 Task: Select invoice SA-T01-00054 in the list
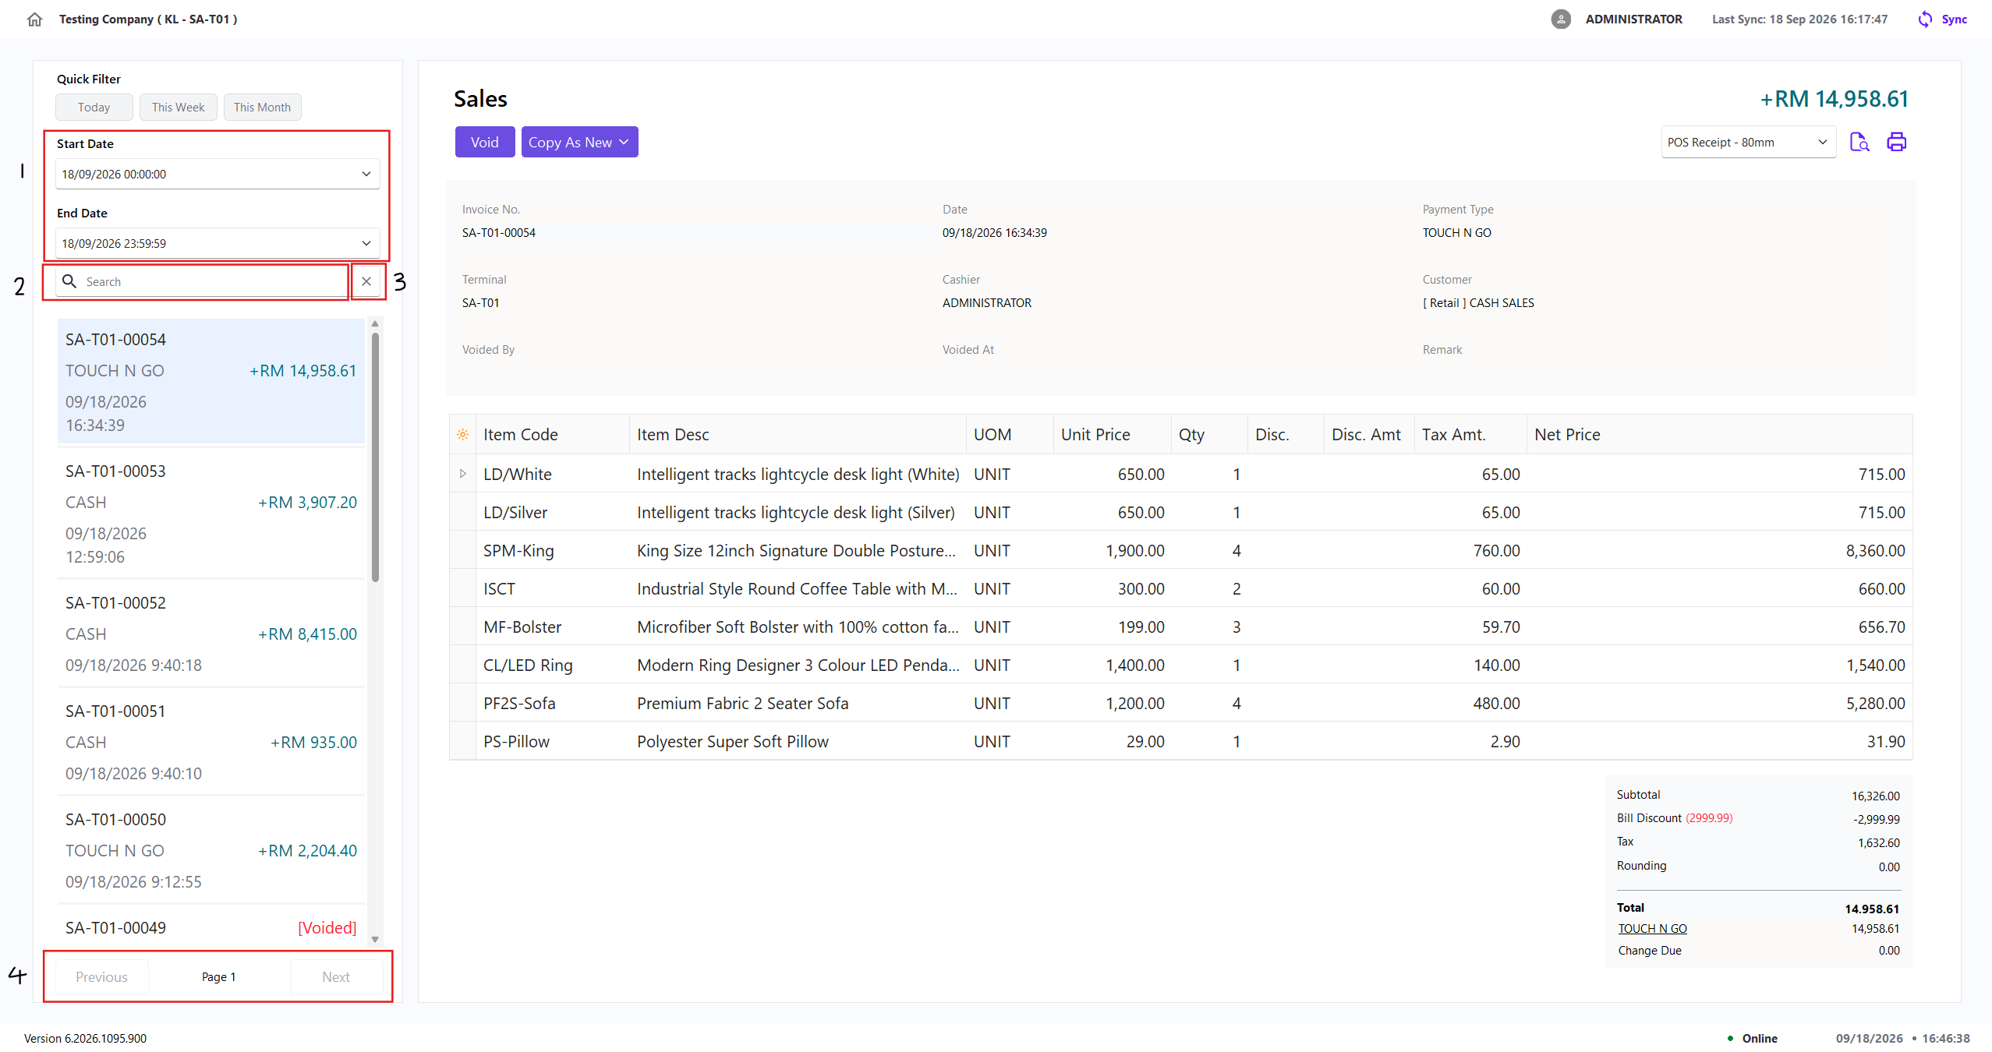click(x=211, y=382)
